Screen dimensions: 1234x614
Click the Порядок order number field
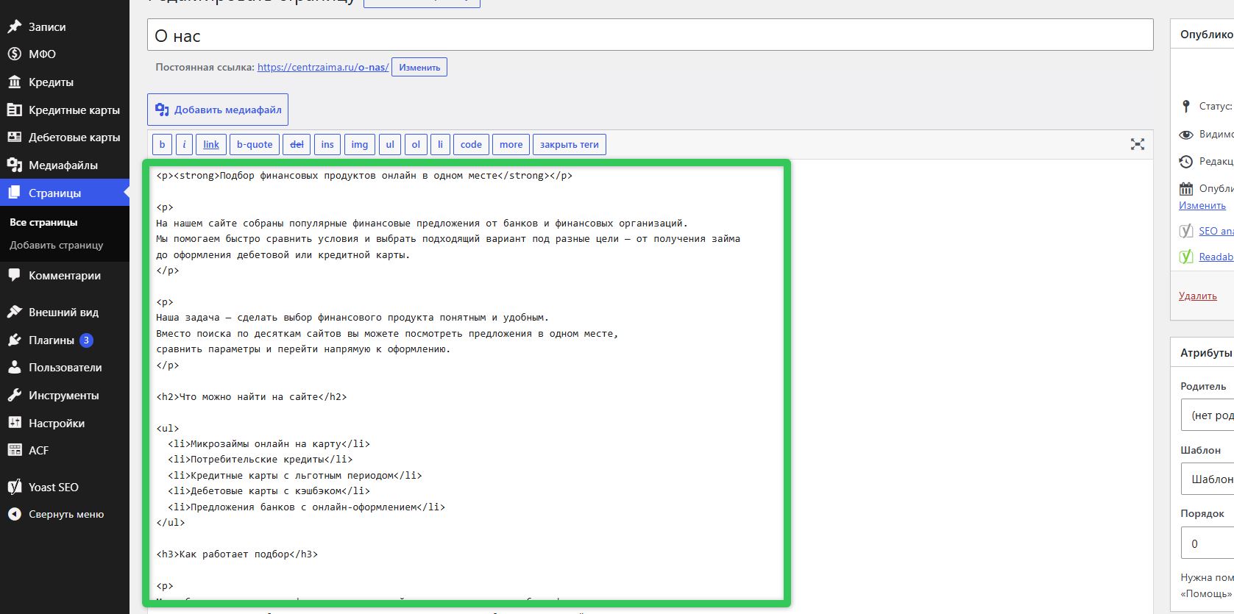click(1208, 543)
